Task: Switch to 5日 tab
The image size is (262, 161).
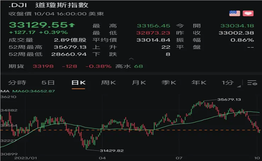Action: 48,83
